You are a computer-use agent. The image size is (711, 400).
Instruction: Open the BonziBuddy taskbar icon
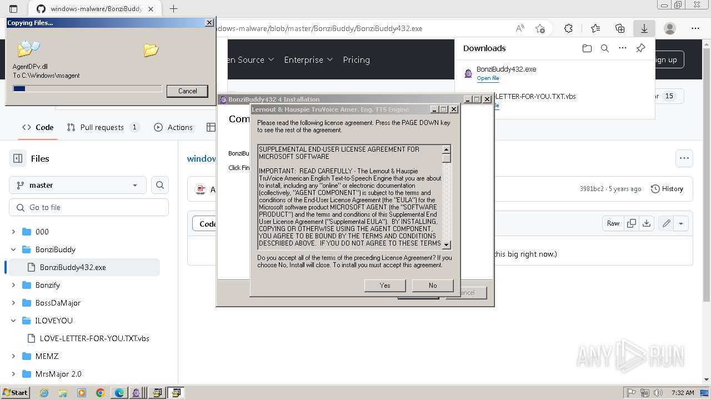pos(136,393)
